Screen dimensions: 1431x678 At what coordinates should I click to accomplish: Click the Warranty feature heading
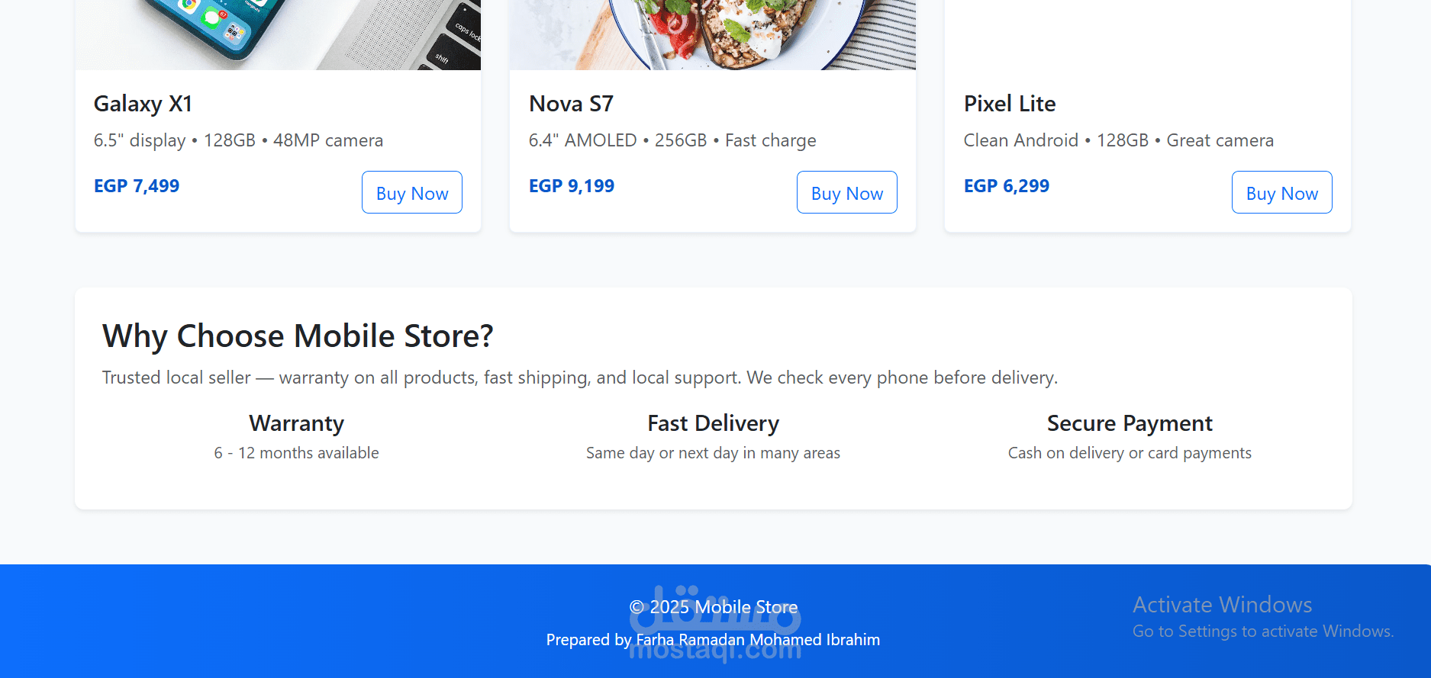click(296, 423)
